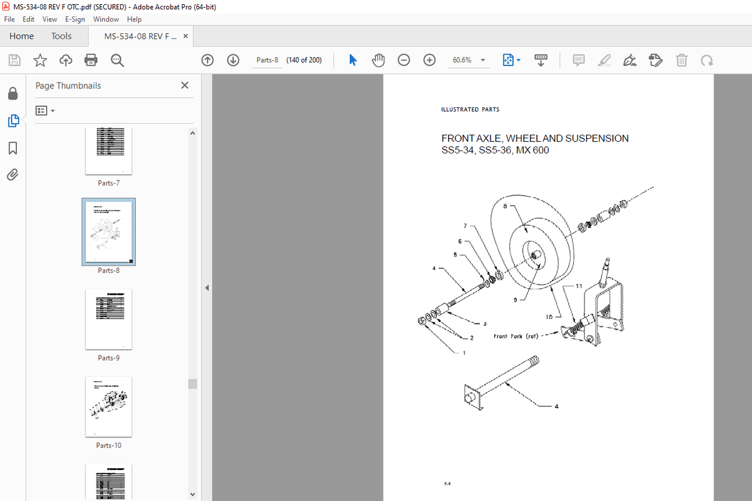Delete the selected page
752x501 pixels.
[681, 60]
